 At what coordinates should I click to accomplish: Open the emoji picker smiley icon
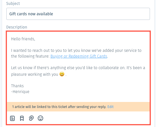(40, 118)
